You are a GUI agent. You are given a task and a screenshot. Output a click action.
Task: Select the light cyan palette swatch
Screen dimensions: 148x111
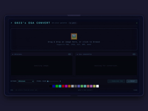(85, 86)
